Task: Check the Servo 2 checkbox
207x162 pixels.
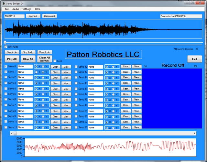Action: [x=6, y=77]
